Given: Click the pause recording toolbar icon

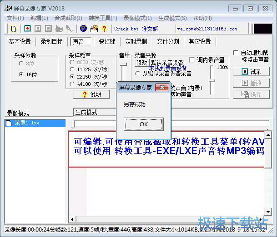Looking at the screenshot, I should (38, 29).
